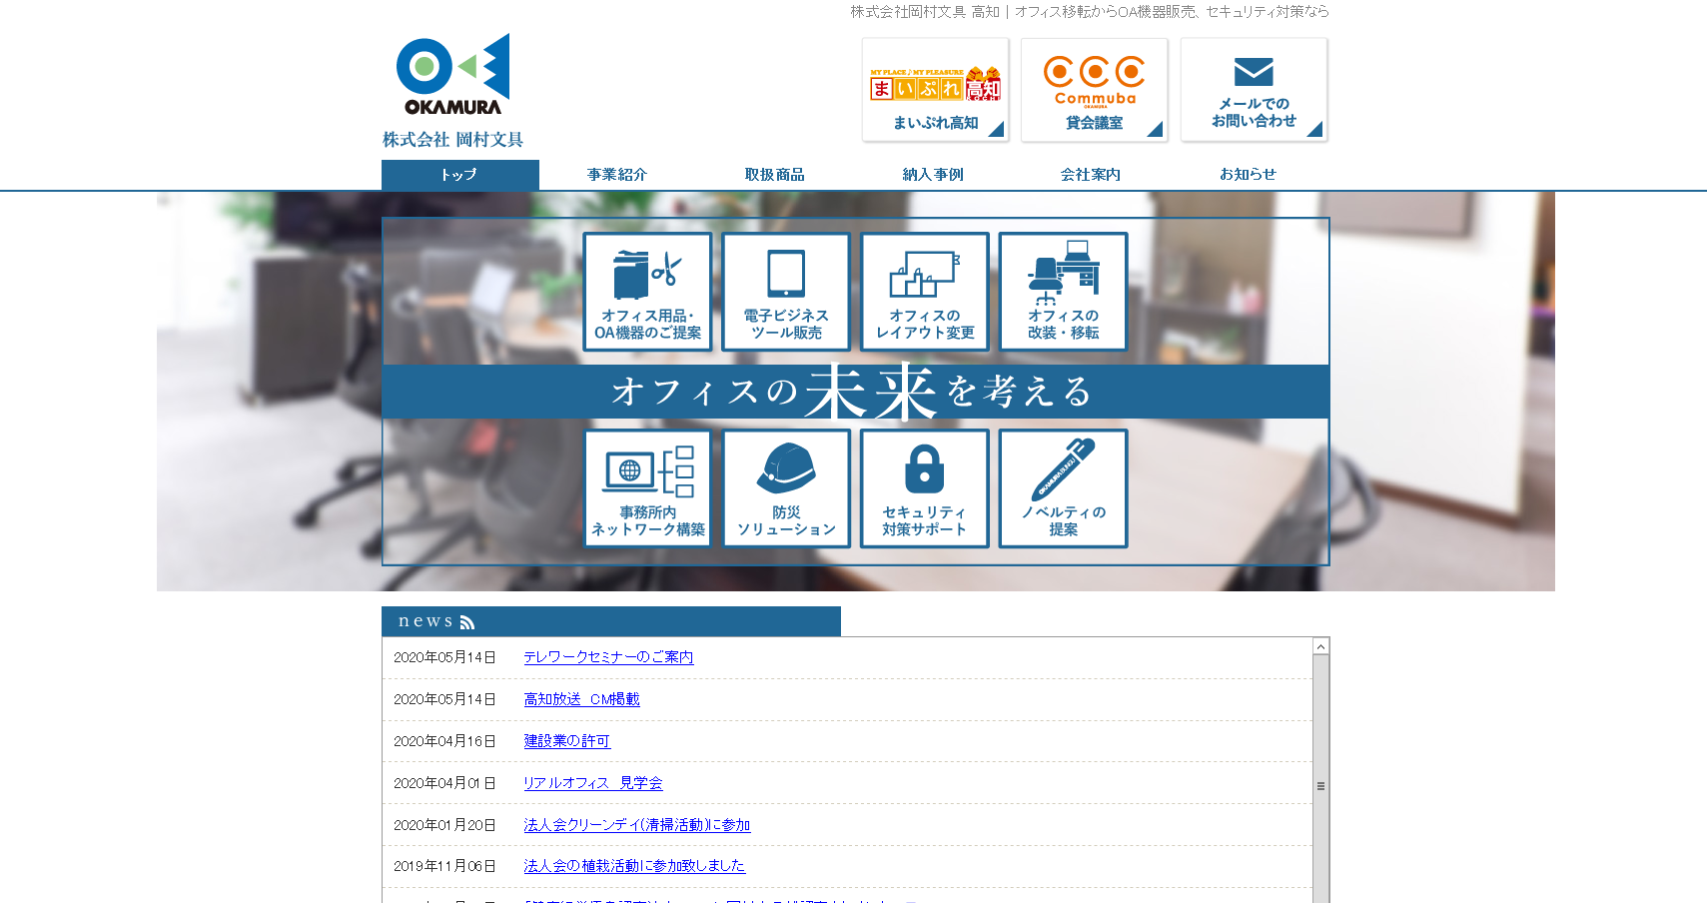Open the mail inquiry envelope button
Image resolution: width=1707 pixels, height=903 pixels.
click(1254, 90)
